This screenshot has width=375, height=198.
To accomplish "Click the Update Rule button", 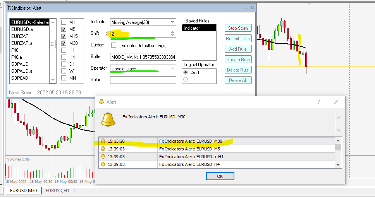I will 238,60.
